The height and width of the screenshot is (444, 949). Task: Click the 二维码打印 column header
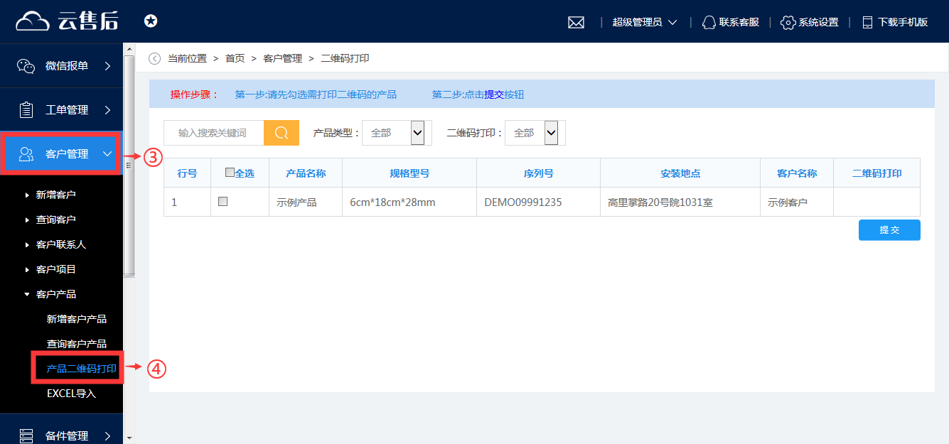[x=877, y=173]
